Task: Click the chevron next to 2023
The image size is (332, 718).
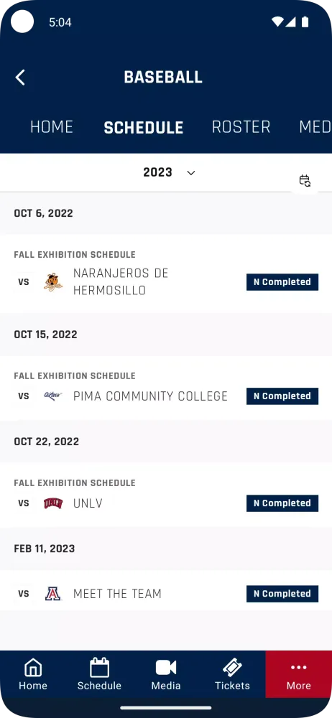Action: pos(191,172)
